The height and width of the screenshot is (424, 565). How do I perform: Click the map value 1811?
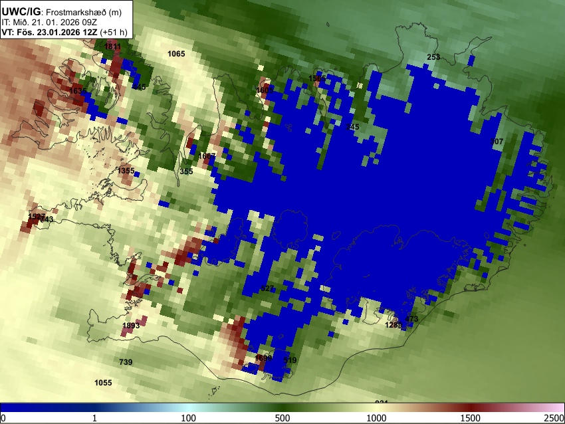(112, 47)
